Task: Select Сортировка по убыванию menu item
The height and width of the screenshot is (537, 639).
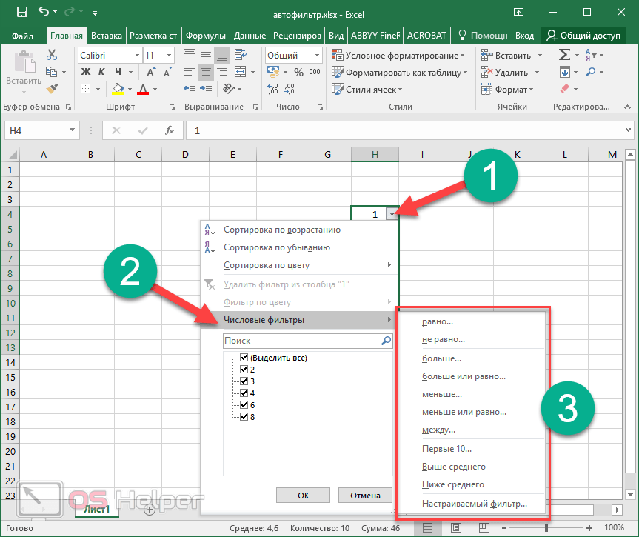Action: (276, 247)
